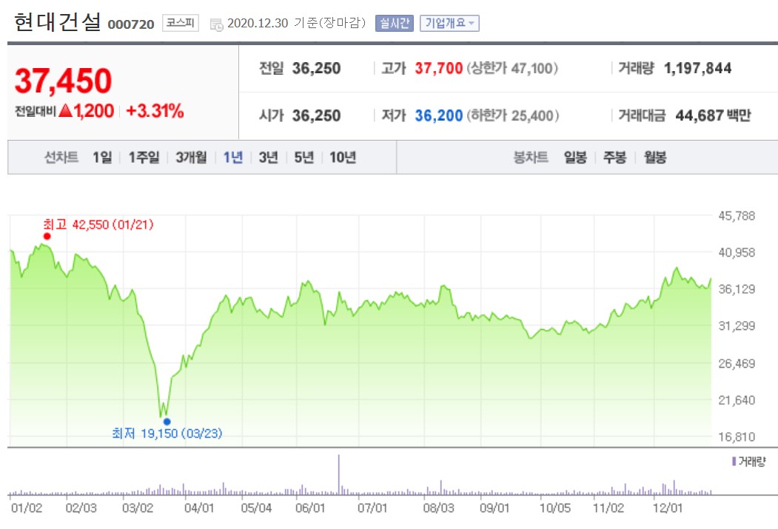This screenshot has width=778, height=529.
Task: Click the 07/01 date axis label
Action: point(372,508)
